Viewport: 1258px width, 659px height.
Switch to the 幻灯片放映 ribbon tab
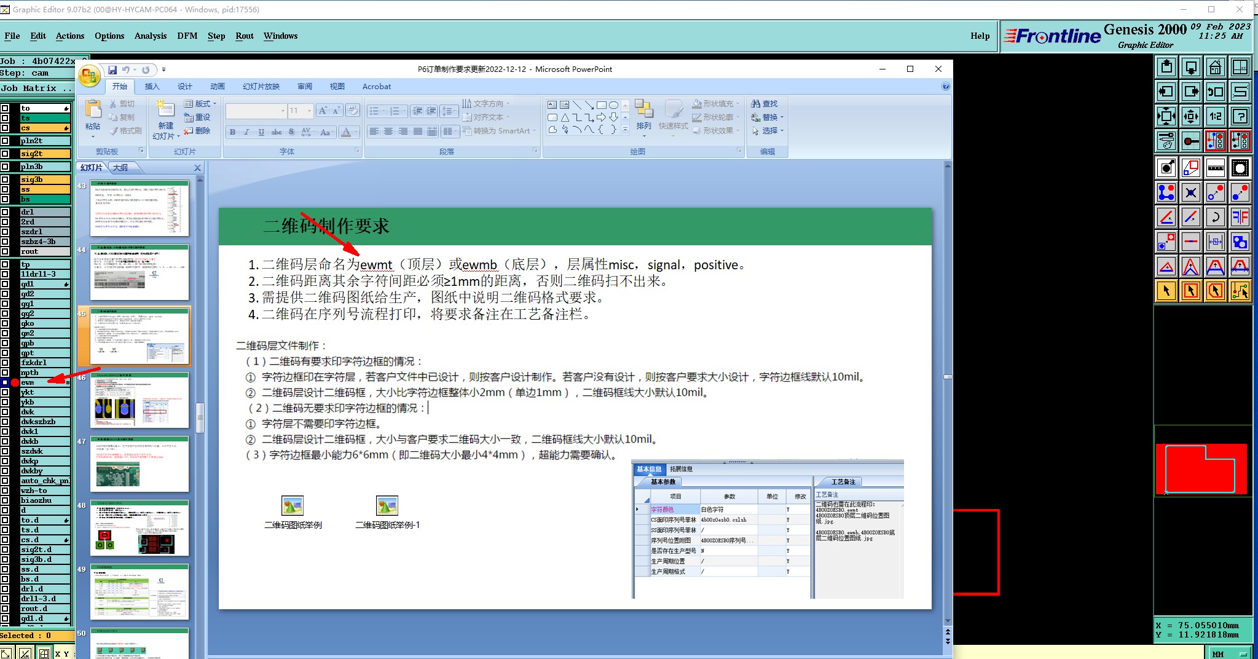[261, 87]
